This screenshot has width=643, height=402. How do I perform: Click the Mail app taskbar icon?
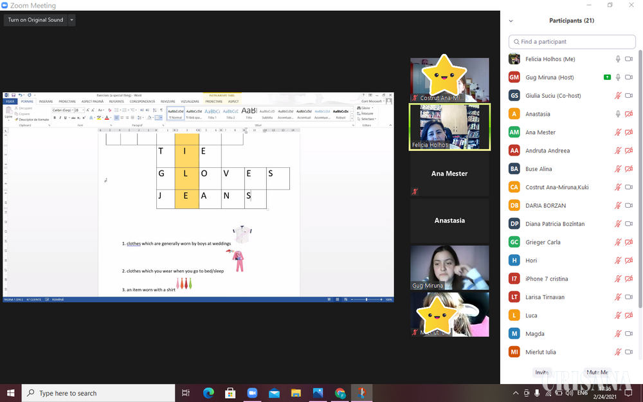[275, 393]
